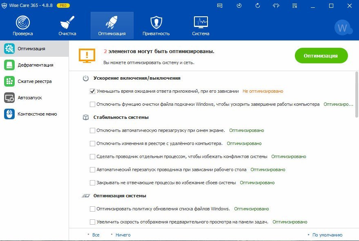
Task: Click the icon beside Оптимизация системы
Action: tap(86, 196)
